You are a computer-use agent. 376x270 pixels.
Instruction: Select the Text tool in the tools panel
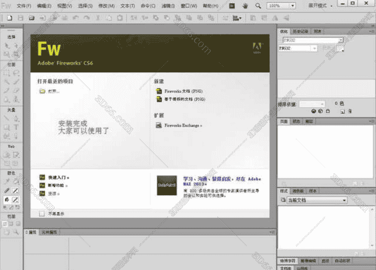click(16, 127)
